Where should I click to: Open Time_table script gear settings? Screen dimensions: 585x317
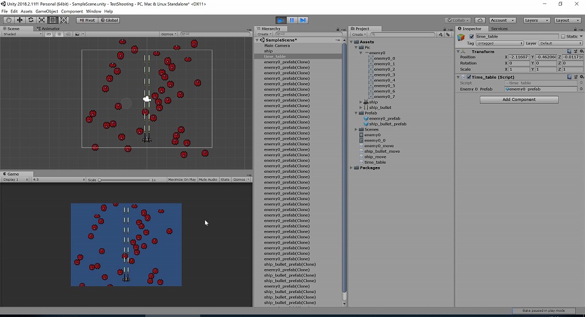coord(581,77)
